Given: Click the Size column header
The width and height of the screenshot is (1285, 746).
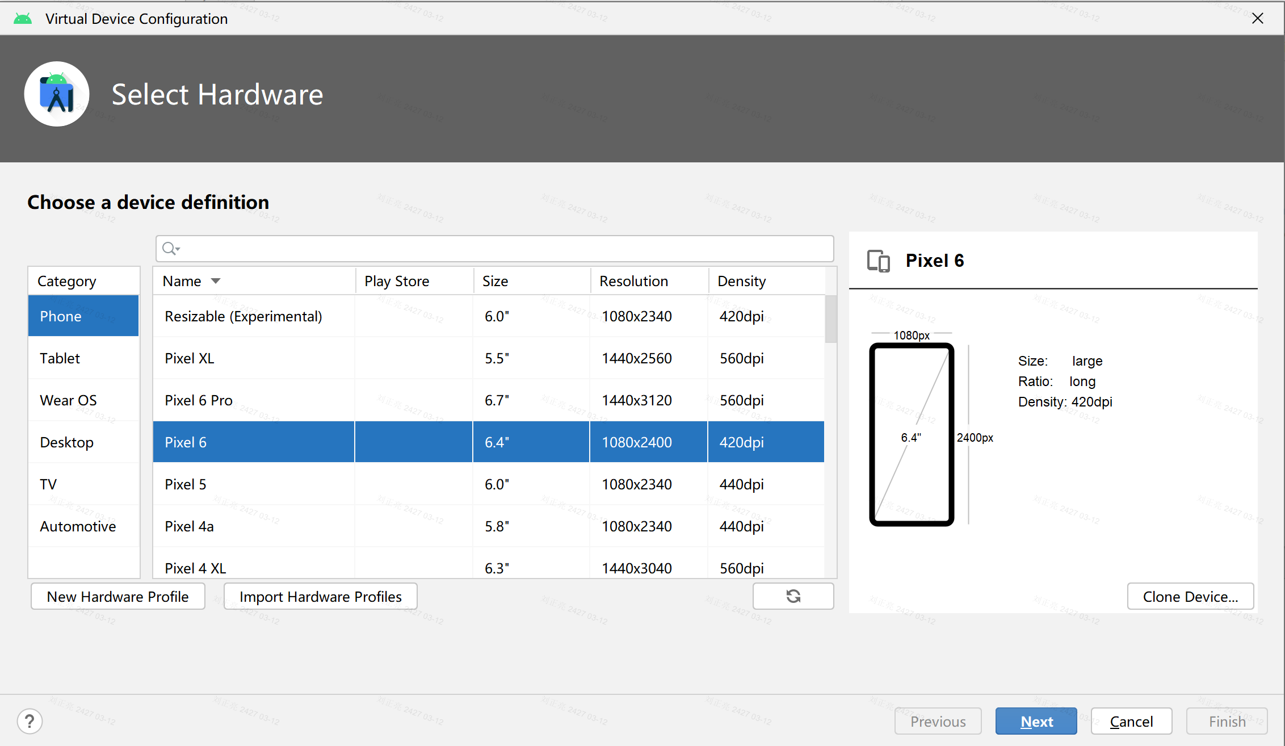Looking at the screenshot, I should [532, 281].
